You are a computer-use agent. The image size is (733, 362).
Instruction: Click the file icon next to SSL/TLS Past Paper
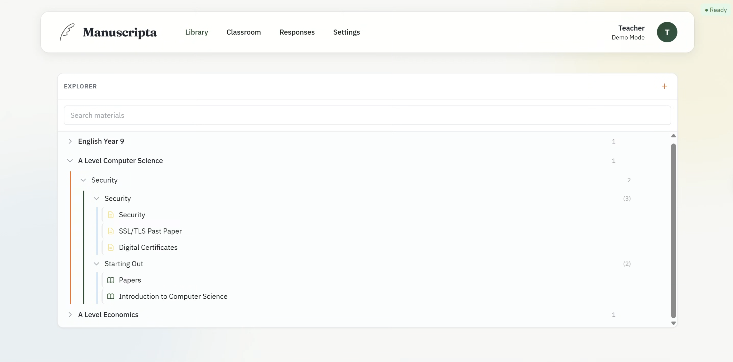point(111,231)
